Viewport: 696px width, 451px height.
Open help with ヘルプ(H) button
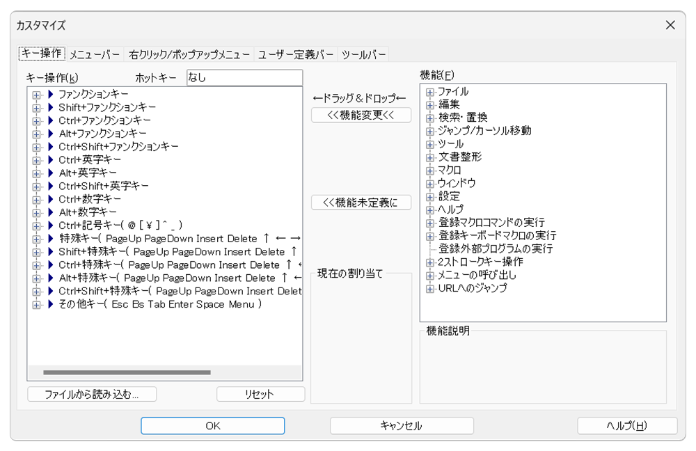point(626,426)
